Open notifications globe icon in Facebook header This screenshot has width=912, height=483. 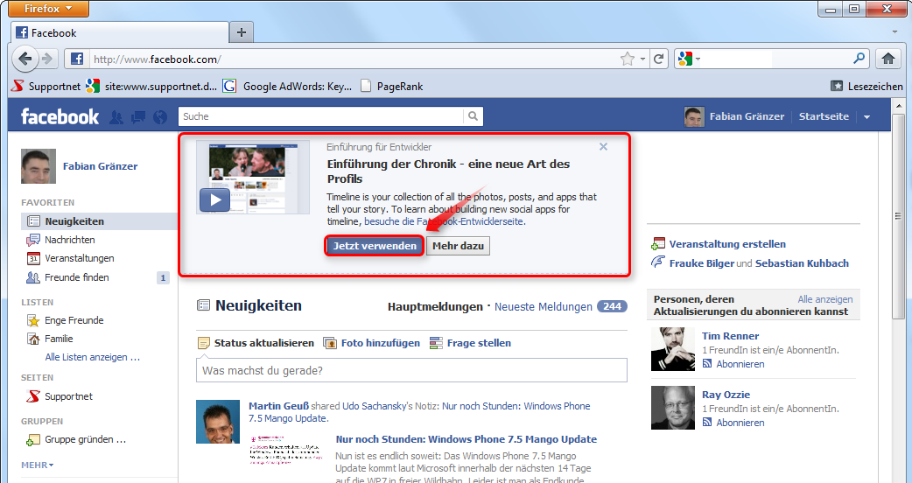coord(160,117)
